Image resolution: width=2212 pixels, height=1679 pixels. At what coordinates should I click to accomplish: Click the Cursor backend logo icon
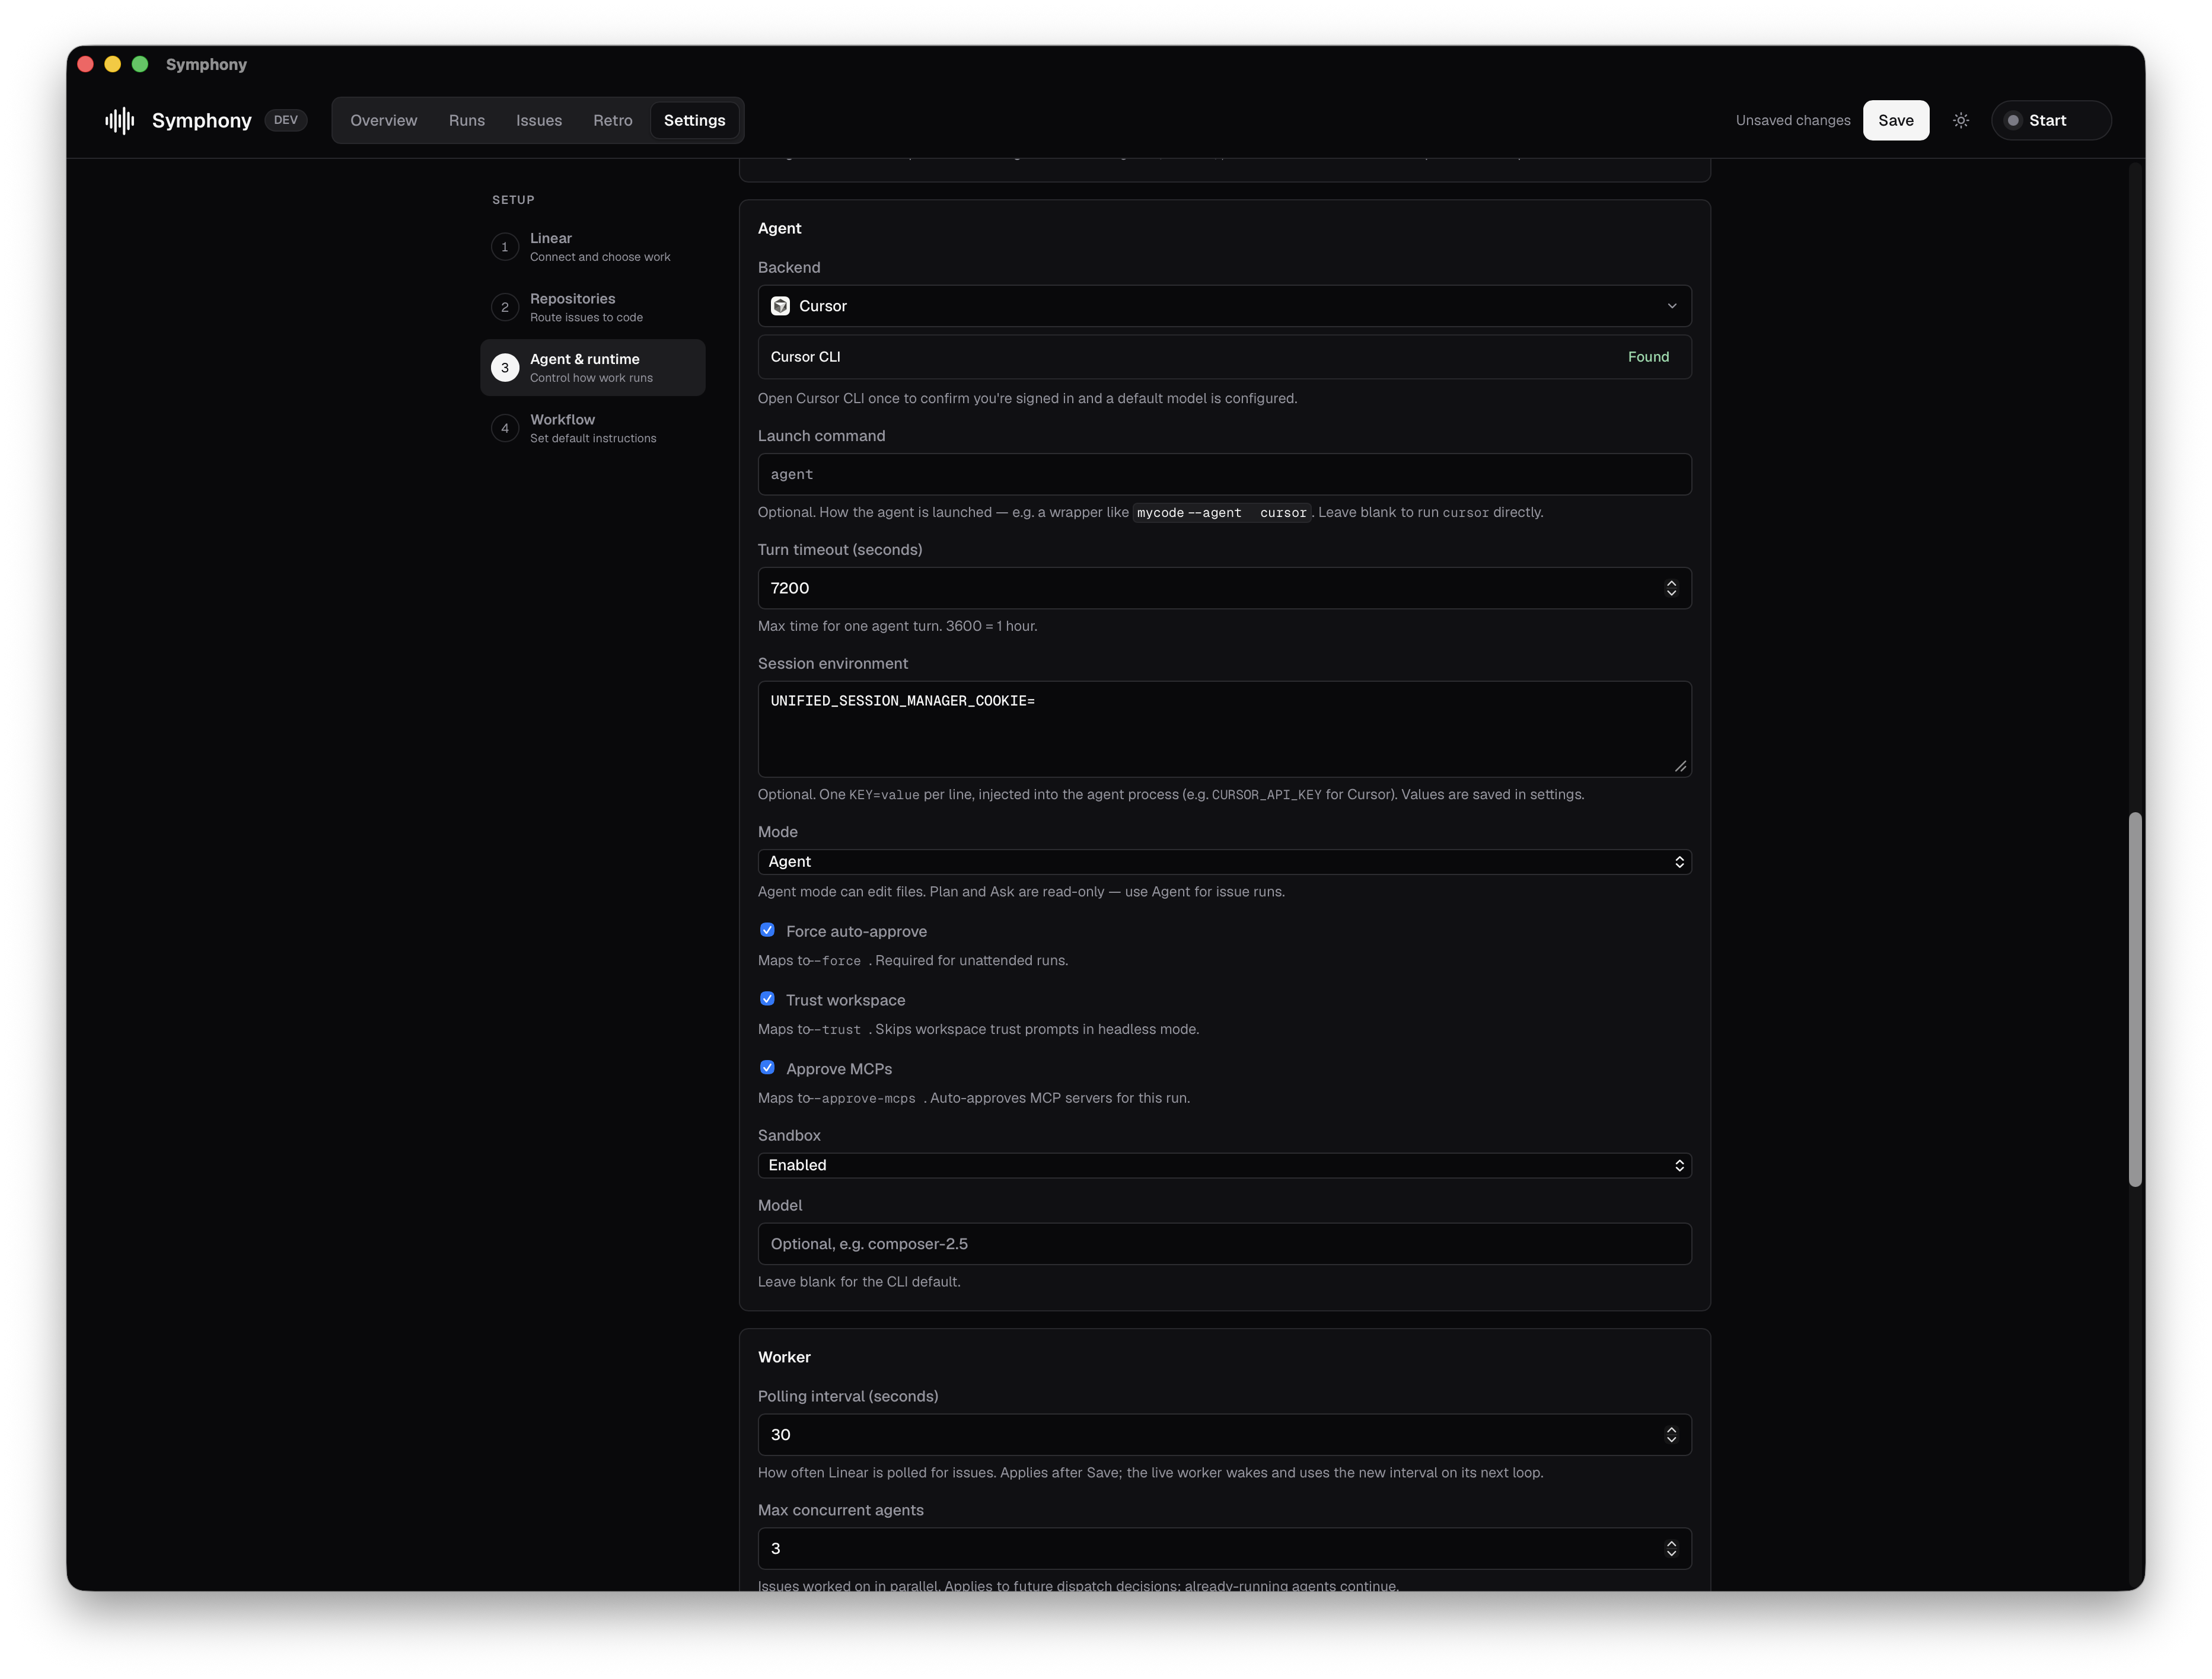click(780, 306)
